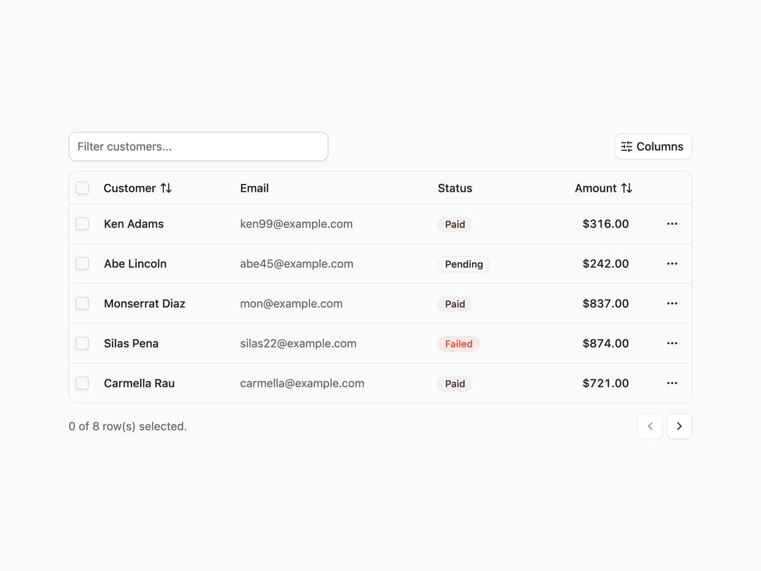Open row actions menu for Abe Lincoln
This screenshot has height=571, width=761.
(672, 264)
